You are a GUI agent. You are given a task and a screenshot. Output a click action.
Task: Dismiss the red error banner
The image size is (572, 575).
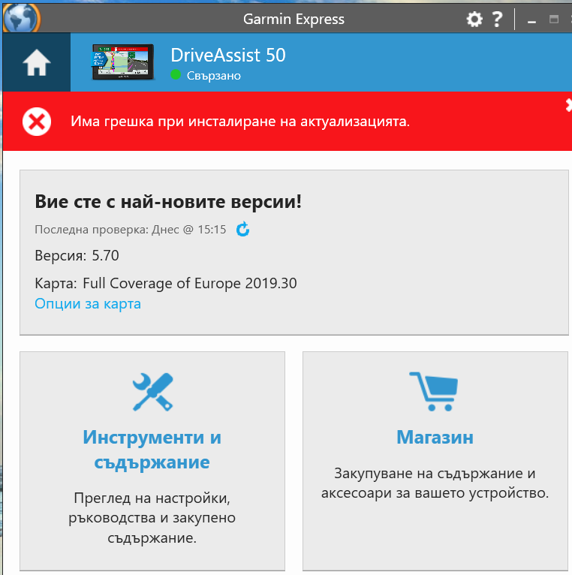tap(569, 105)
